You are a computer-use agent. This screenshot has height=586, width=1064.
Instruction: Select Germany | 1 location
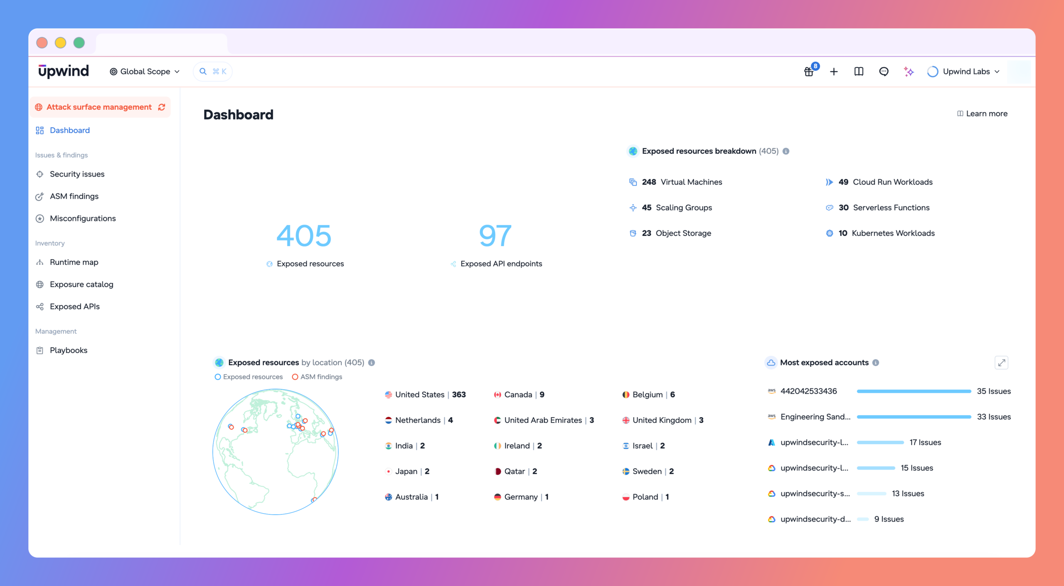coord(521,497)
